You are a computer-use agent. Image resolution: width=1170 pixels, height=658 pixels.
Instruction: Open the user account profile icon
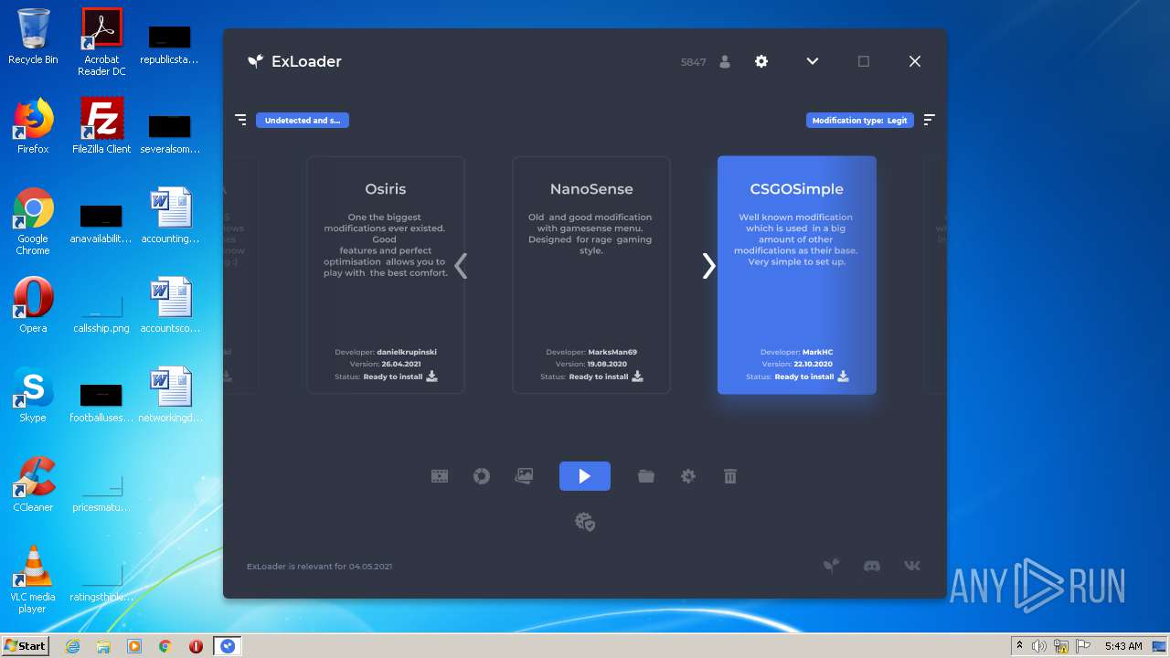click(725, 61)
